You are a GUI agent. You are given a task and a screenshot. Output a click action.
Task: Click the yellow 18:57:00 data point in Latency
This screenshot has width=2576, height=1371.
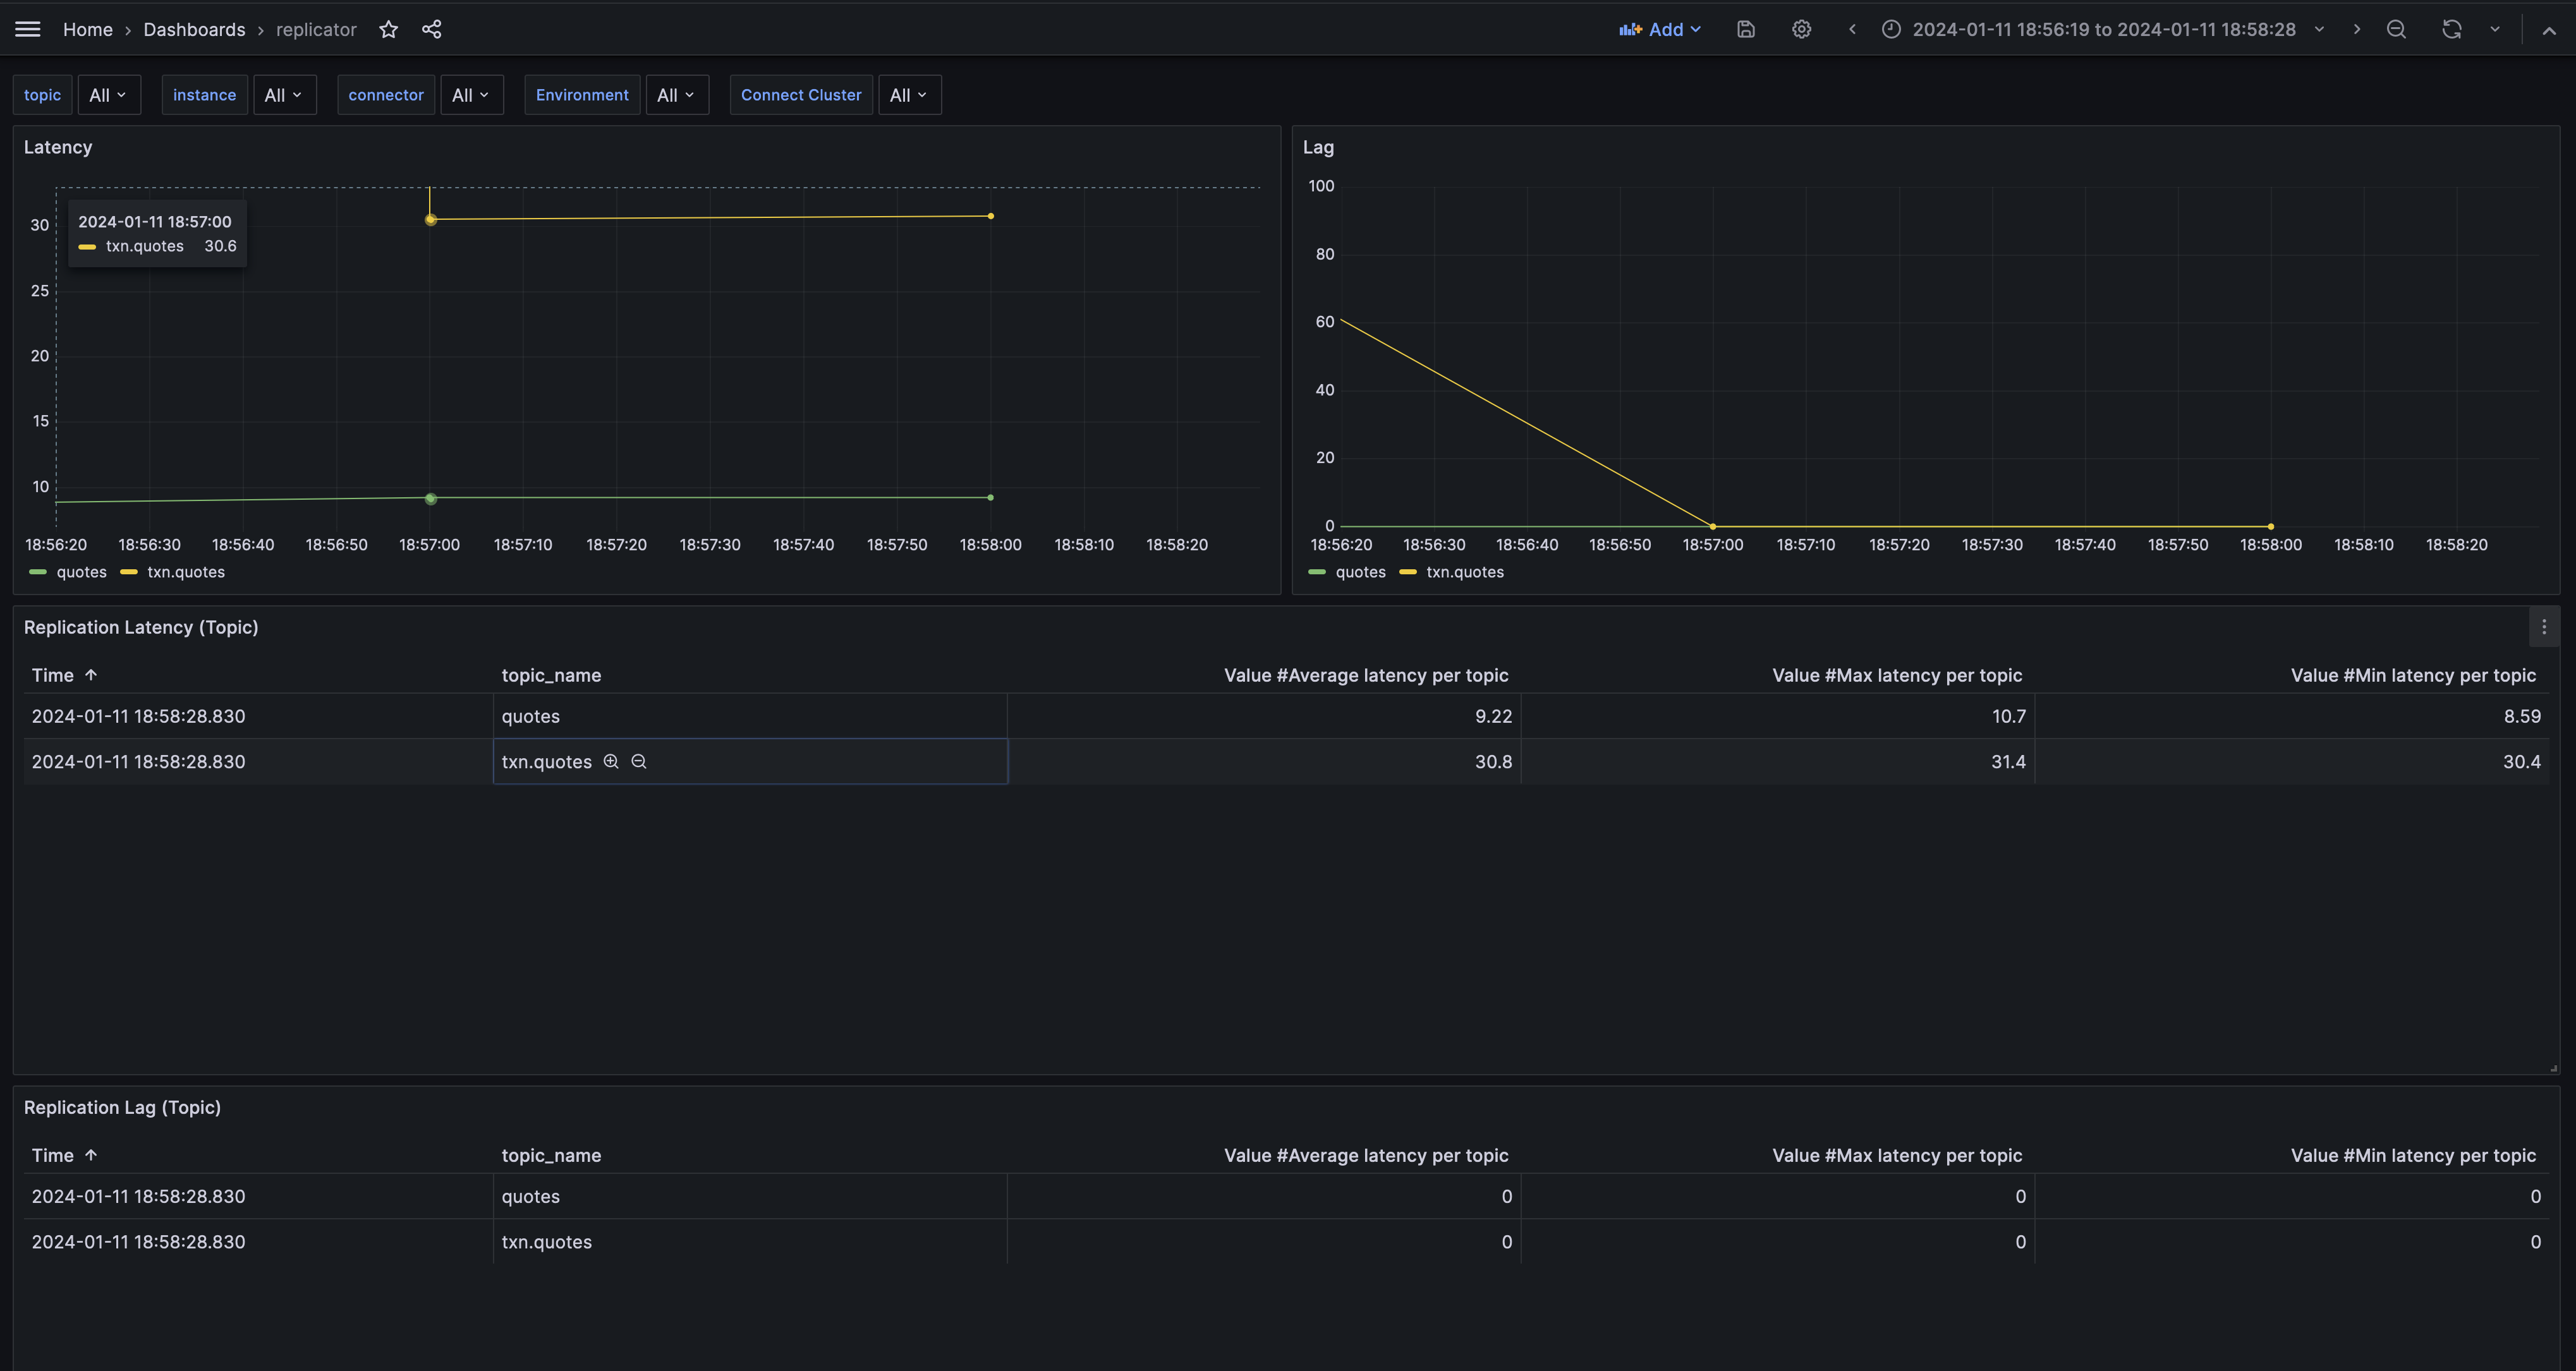(430, 219)
